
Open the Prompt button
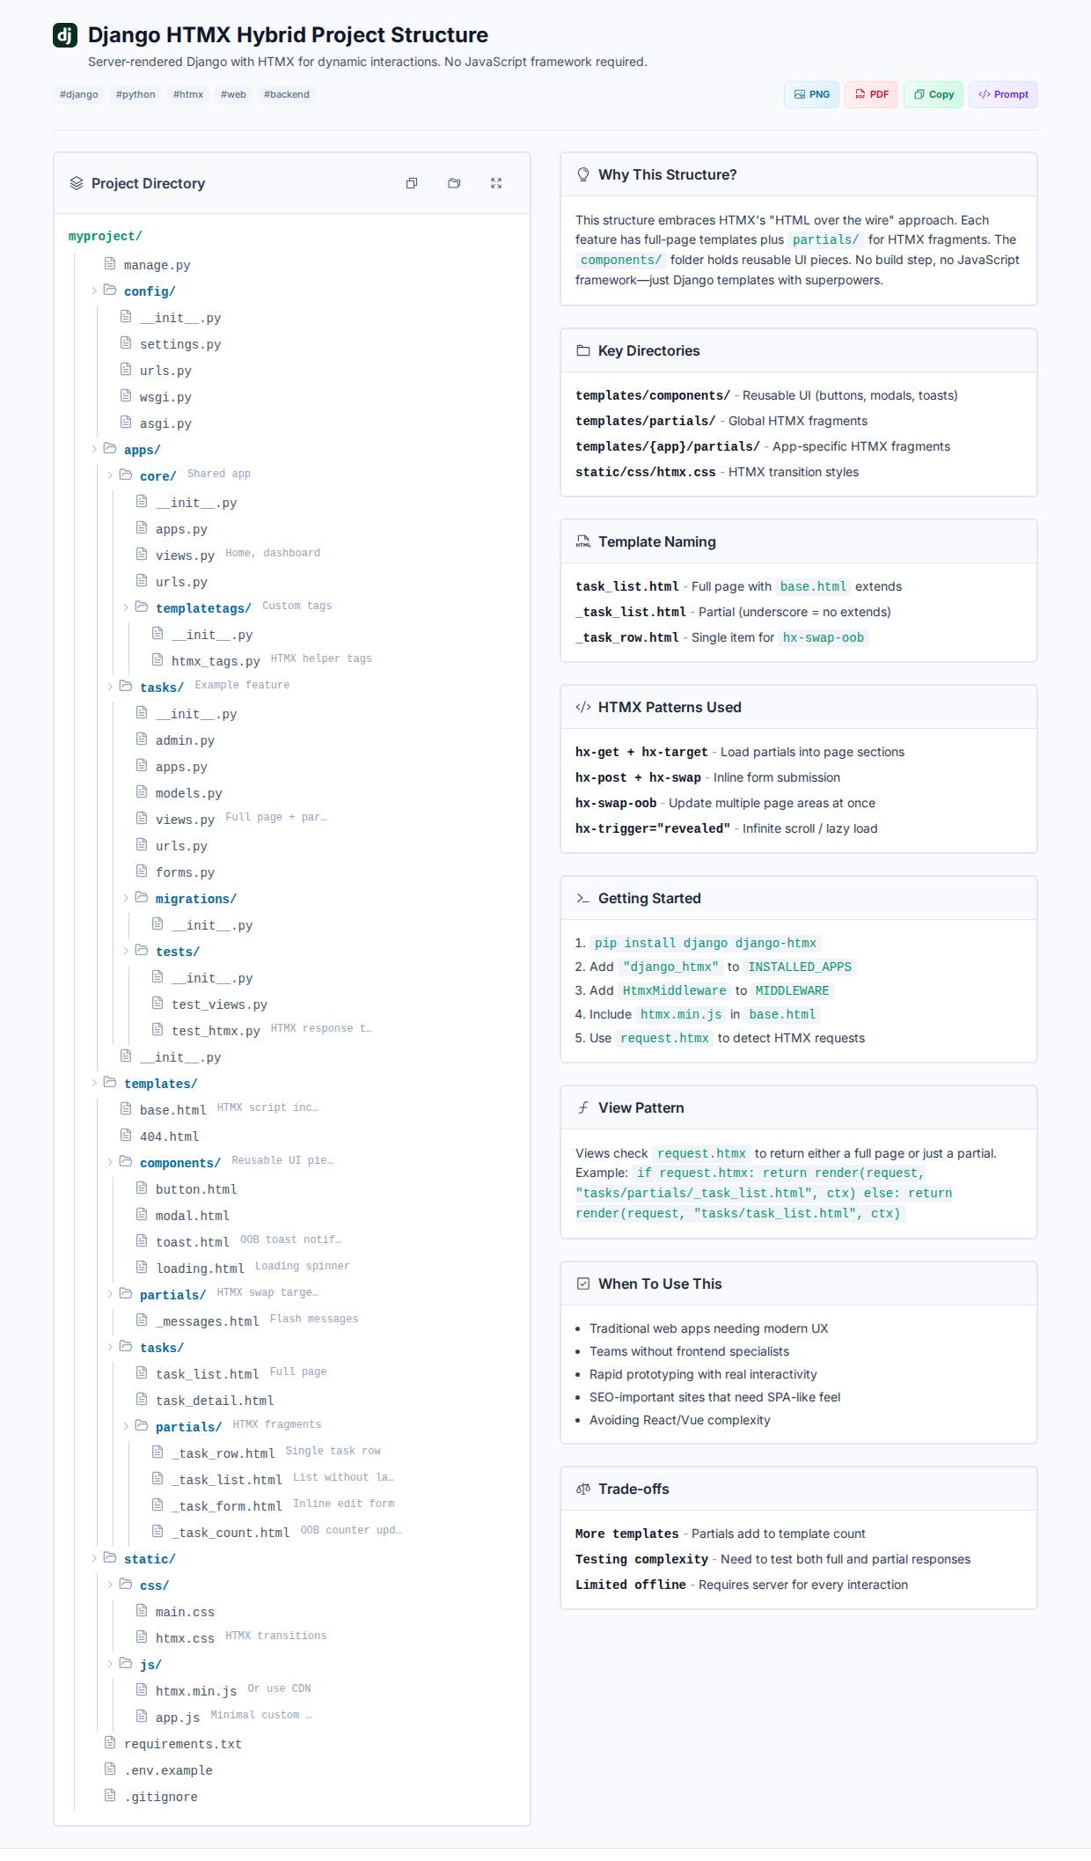pyautogui.click(x=1003, y=94)
